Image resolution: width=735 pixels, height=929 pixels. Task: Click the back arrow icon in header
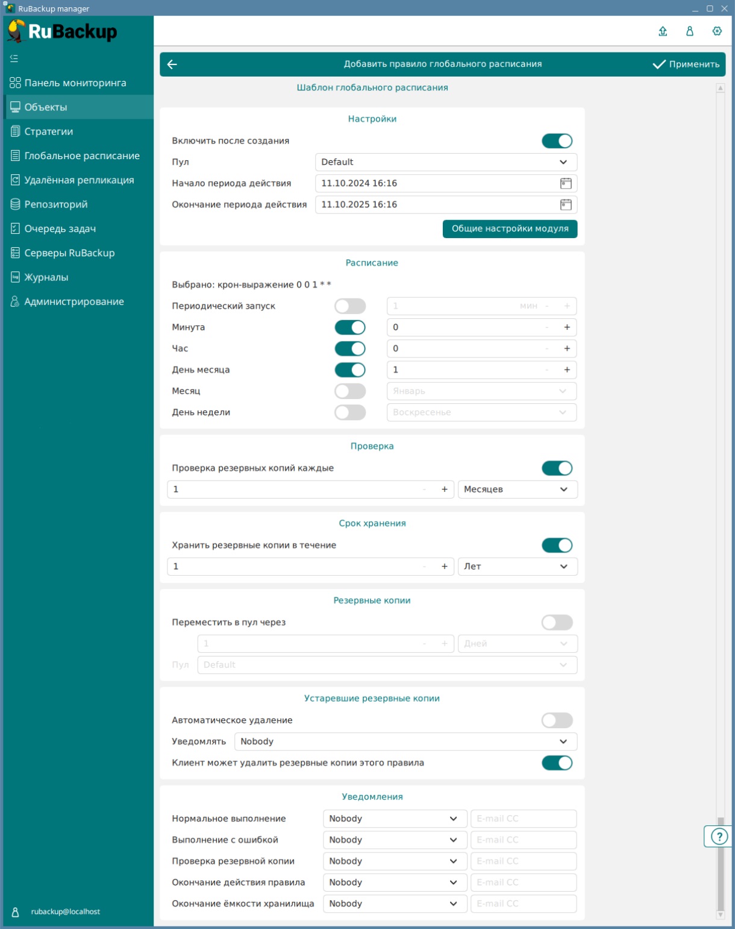coord(172,65)
